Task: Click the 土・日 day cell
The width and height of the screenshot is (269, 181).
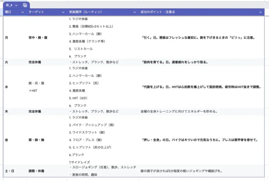Action: (x=10, y=171)
